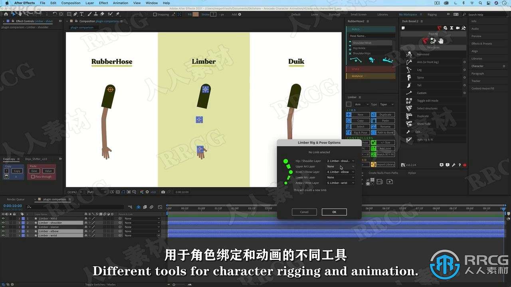Open the Limber Taper type dropdown
Image resolution: width=511 pixels, height=287 pixels.
tap(387, 104)
